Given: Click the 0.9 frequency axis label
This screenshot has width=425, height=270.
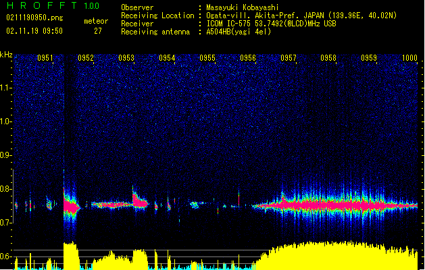Looking at the screenshot, I should [6, 155].
